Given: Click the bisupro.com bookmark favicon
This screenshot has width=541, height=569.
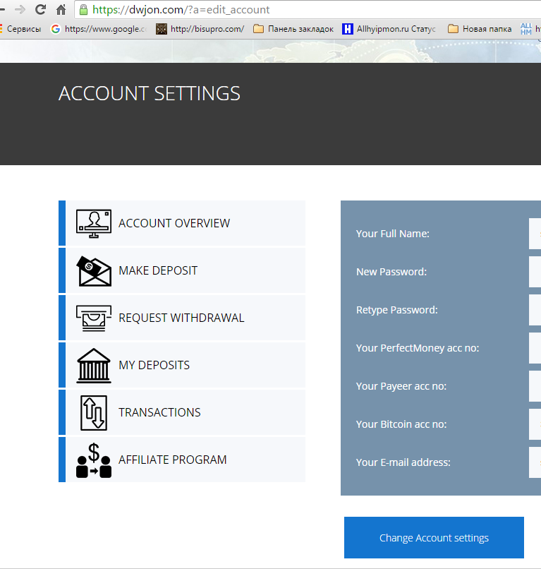Looking at the screenshot, I should (x=162, y=29).
